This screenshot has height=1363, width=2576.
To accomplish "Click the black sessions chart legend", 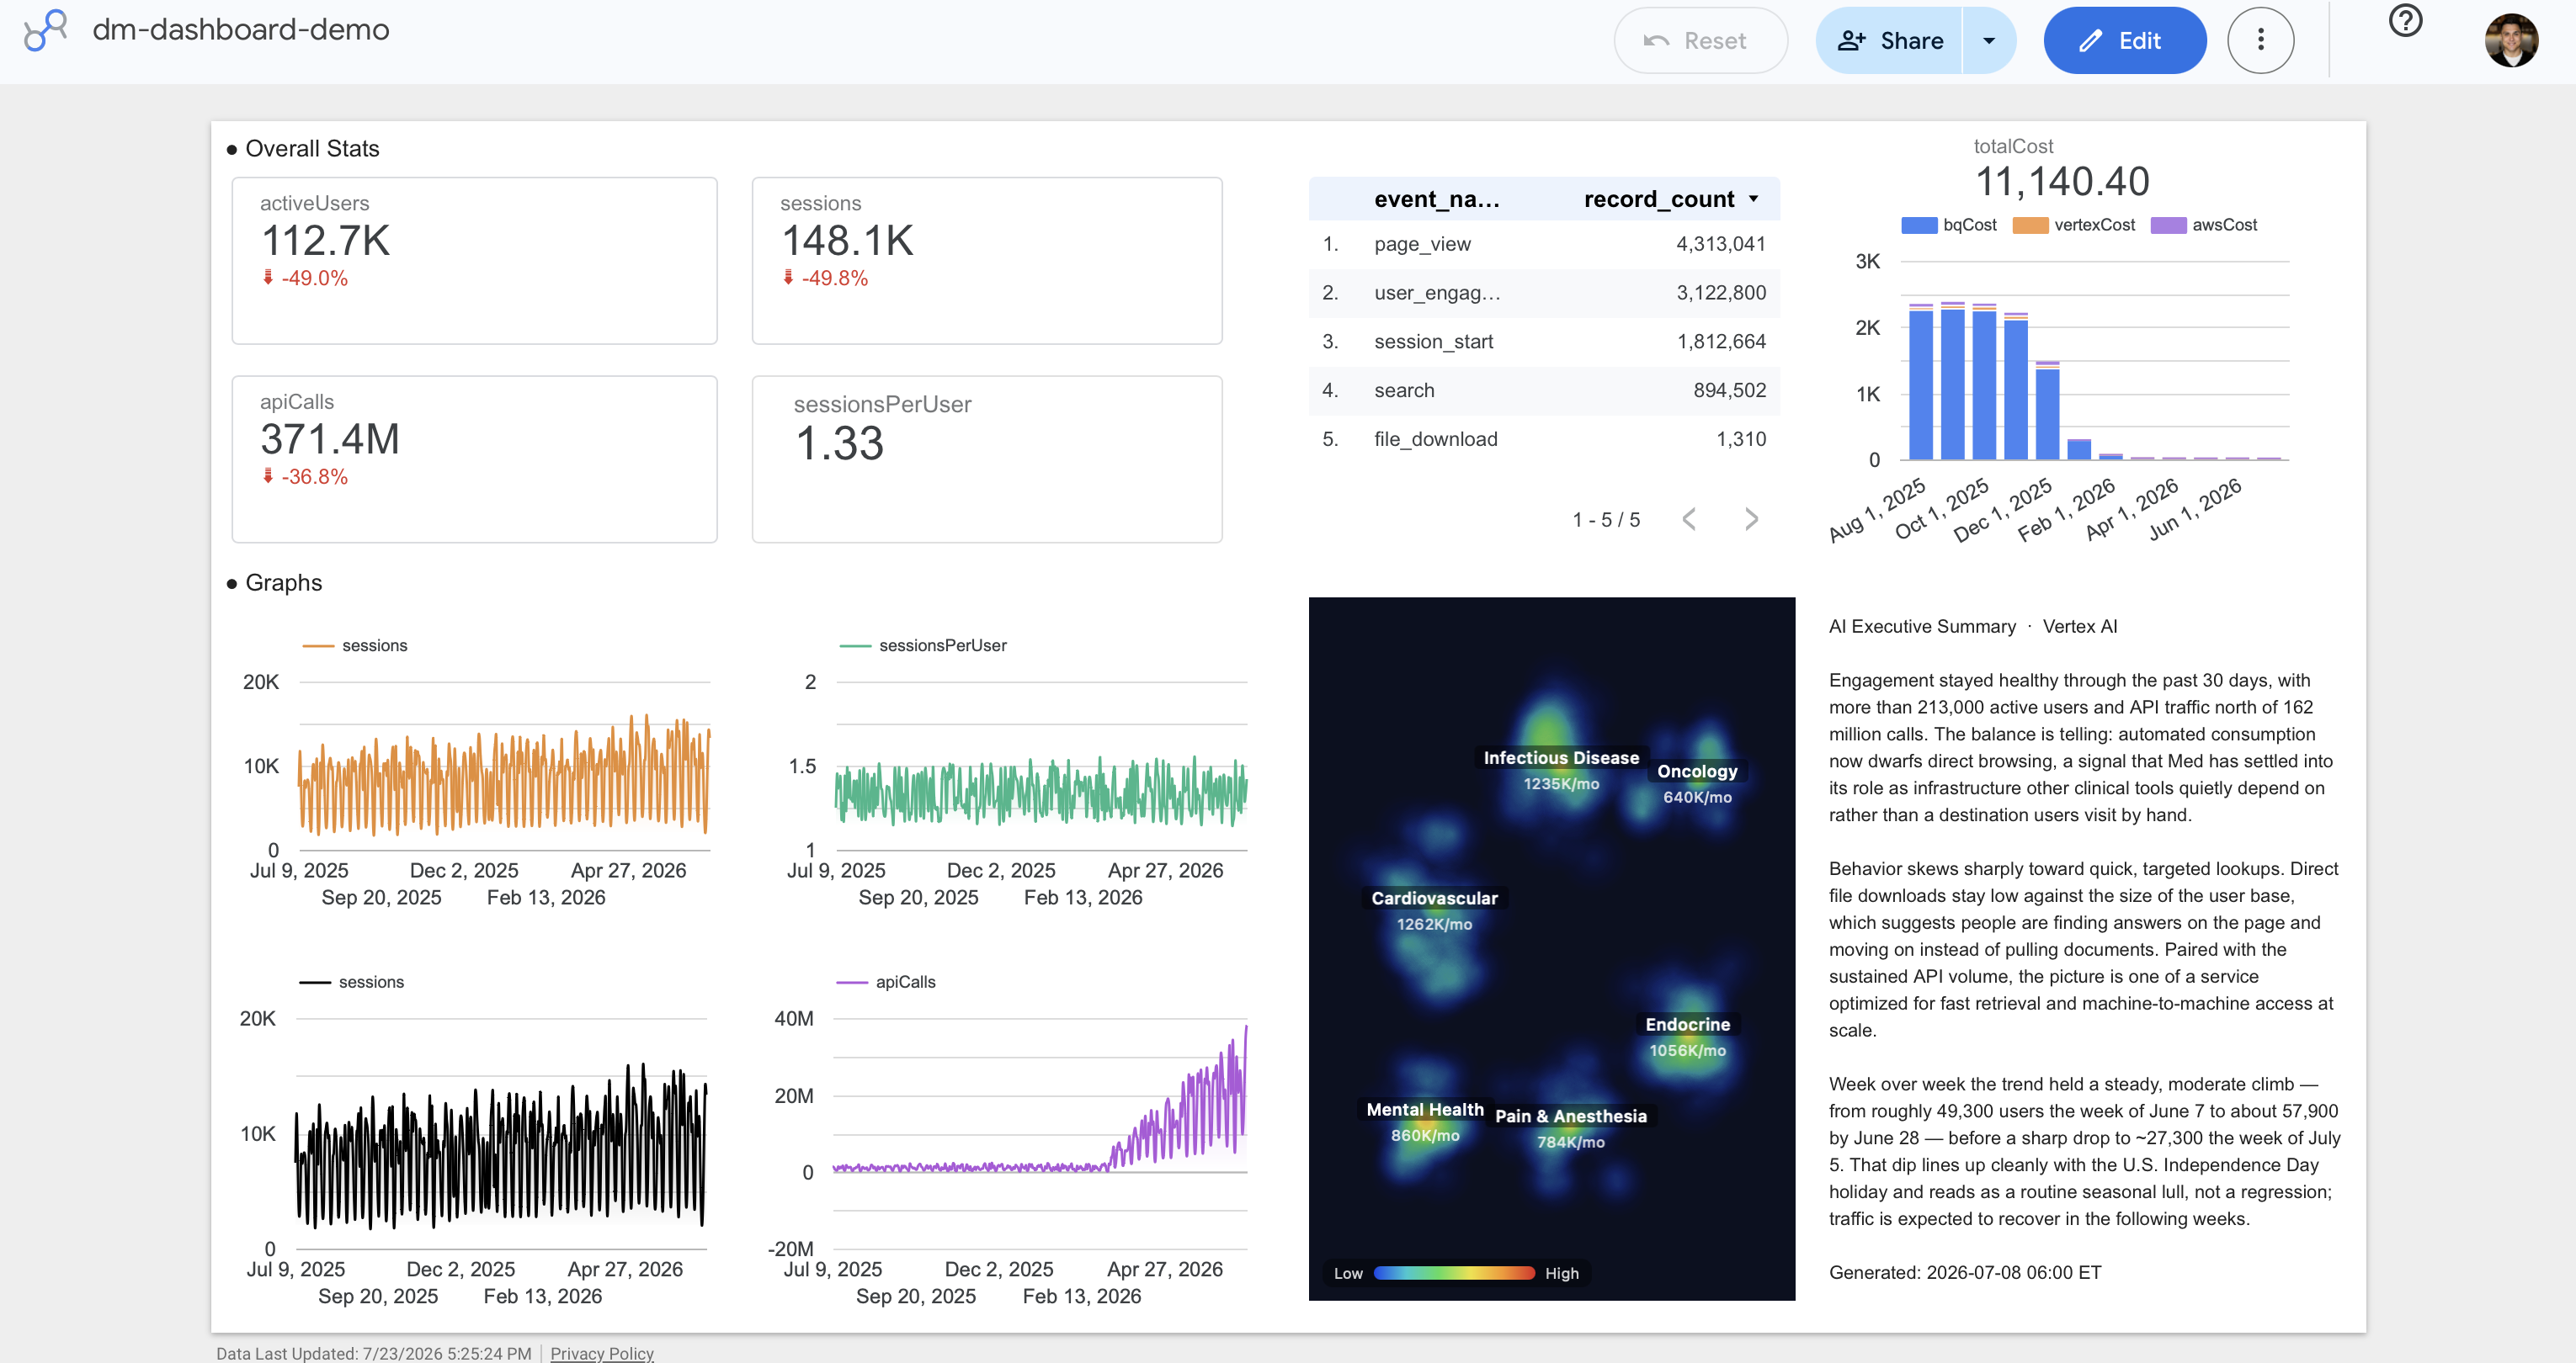I will click(x=352, y=982).
